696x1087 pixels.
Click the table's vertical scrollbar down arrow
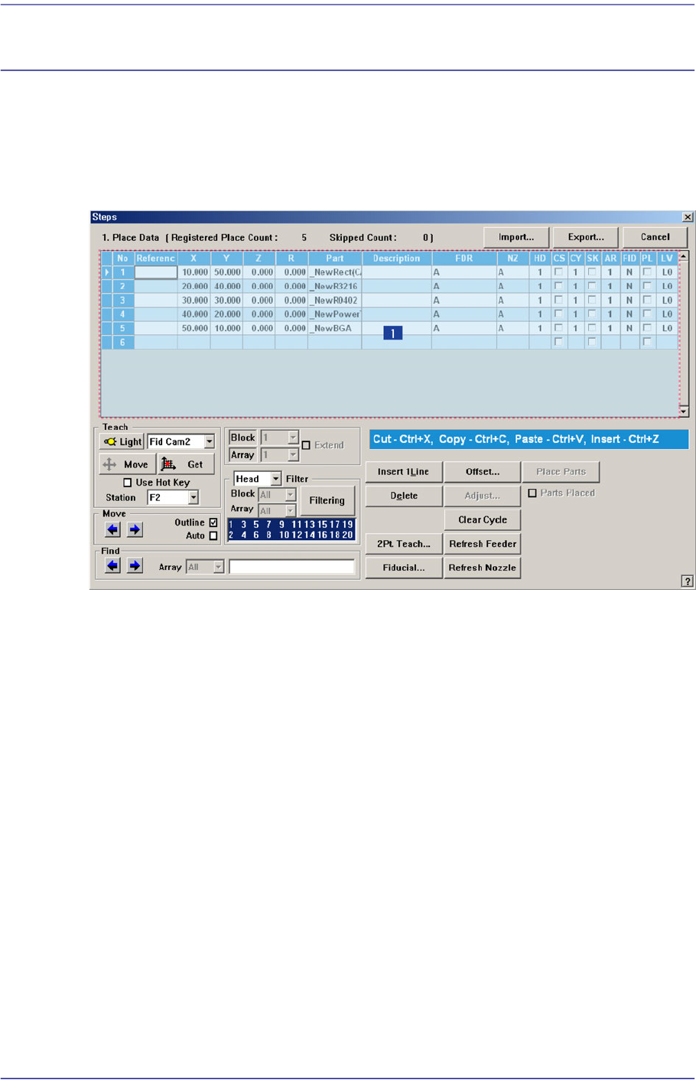(684, 412)
